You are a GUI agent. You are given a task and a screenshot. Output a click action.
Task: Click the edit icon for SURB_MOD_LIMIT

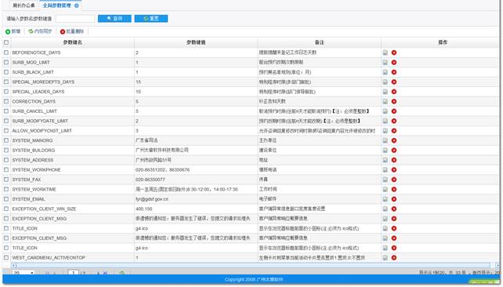385,62
